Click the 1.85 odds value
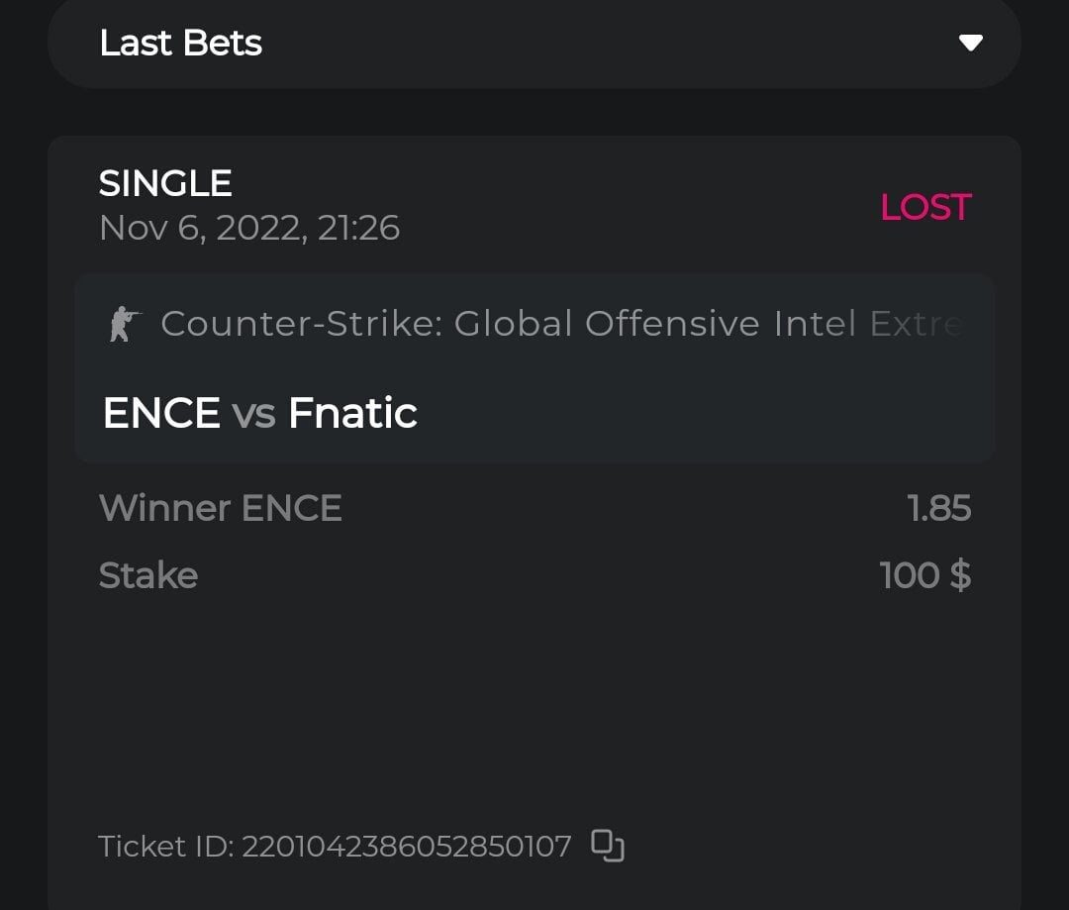Image resolution: width=1069 pixels, height=910 pixels. coord(938,509)
